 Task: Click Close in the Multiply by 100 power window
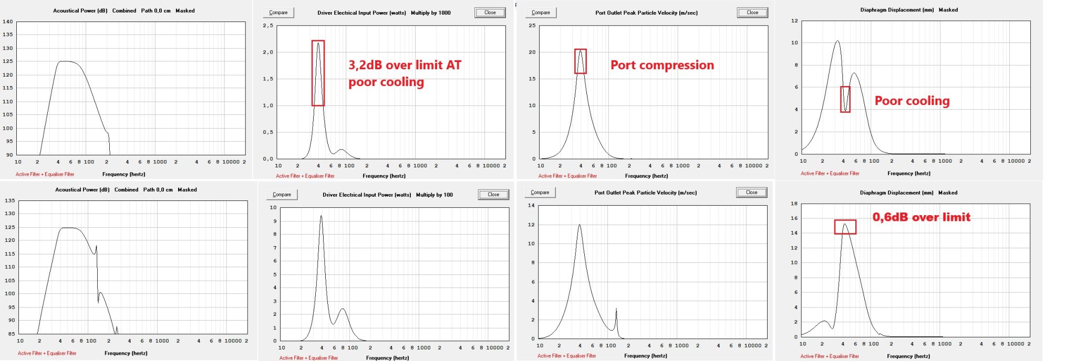tap(493, 195)
